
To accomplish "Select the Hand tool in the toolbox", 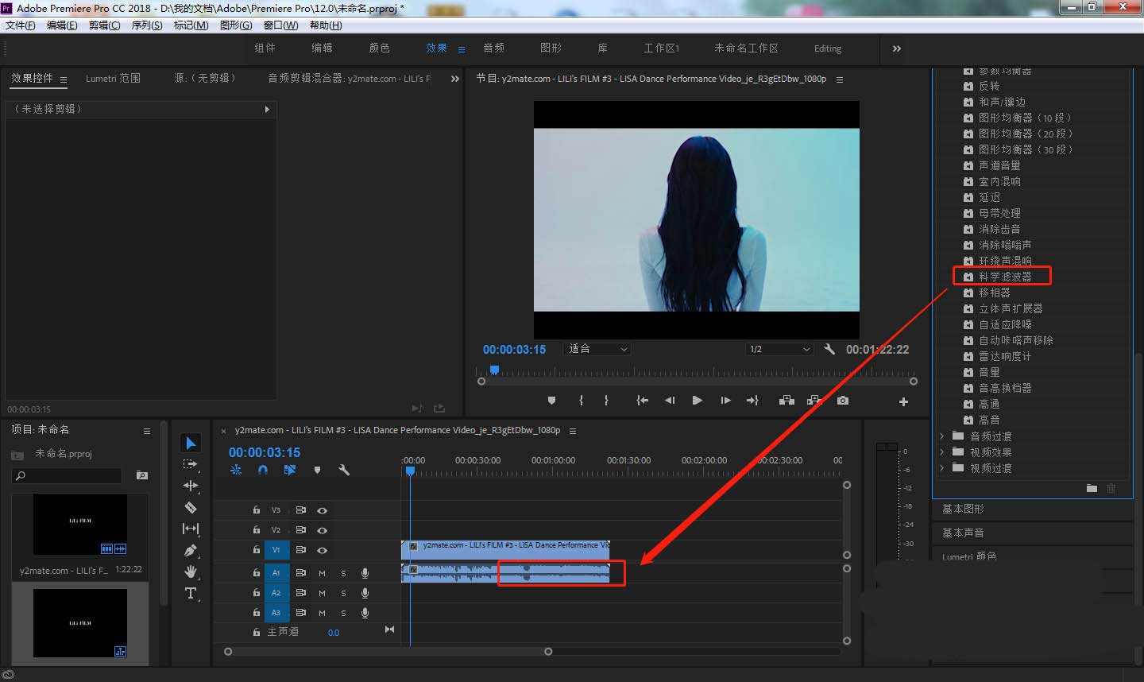I will coord(191,572).
